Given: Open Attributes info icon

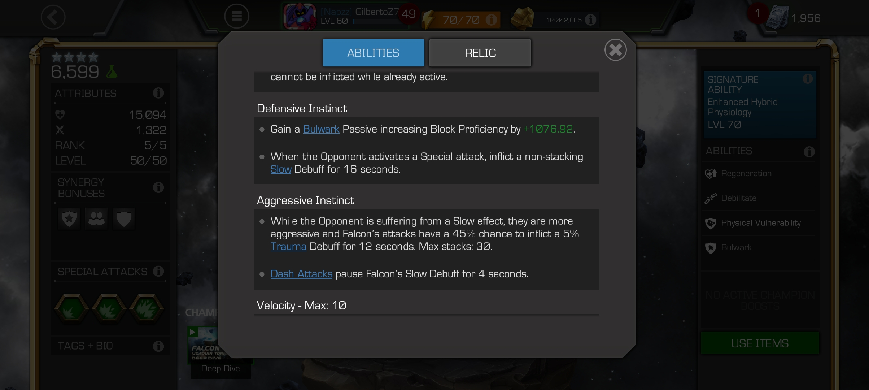Looking at the screenshot, I should point(158,93).
